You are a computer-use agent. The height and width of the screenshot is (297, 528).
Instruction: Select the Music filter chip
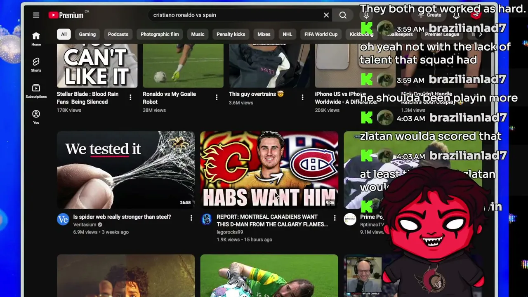pos(198,34)
